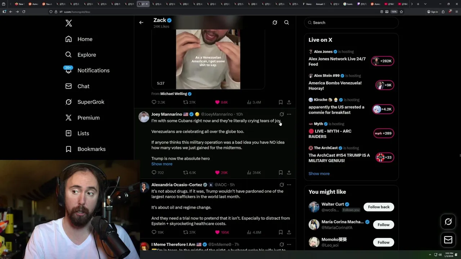Follow back Walter Curt
This screenshot has width=461, height=259.
tap(379, 207)
